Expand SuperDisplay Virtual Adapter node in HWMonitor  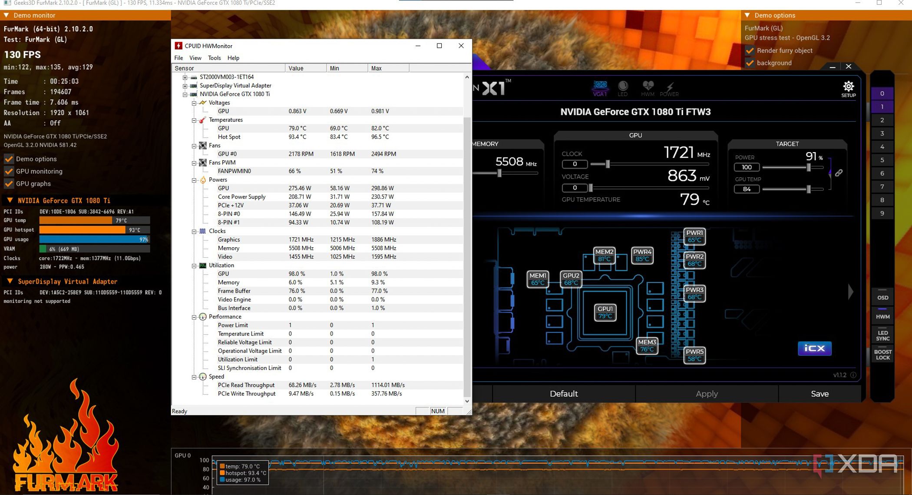(x=185, y=86)
